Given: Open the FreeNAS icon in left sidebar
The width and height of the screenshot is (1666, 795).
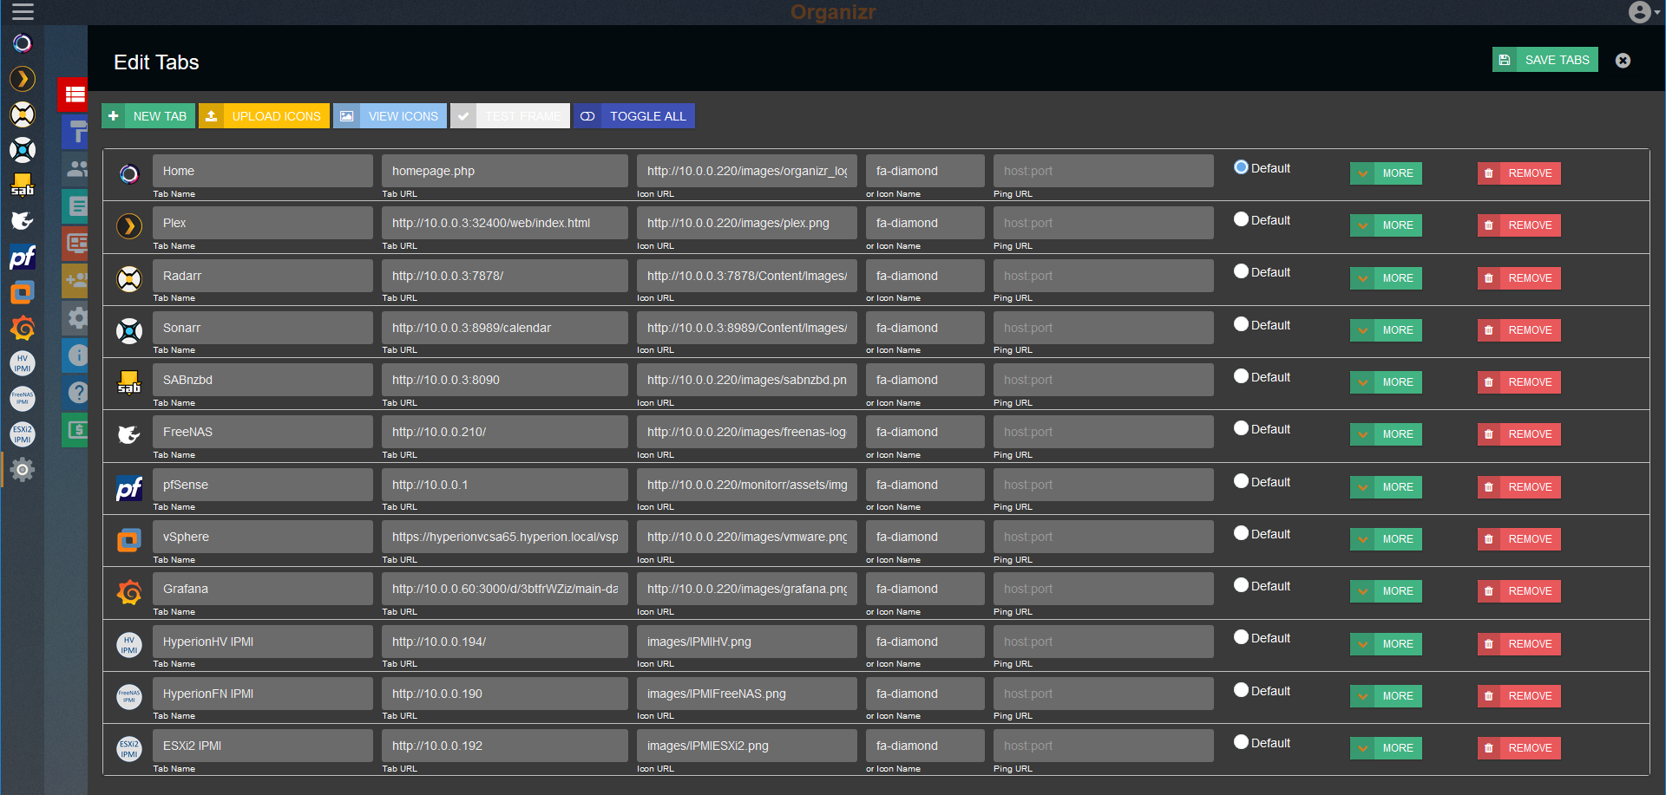Looking at the screenshot, I should 23,221.
